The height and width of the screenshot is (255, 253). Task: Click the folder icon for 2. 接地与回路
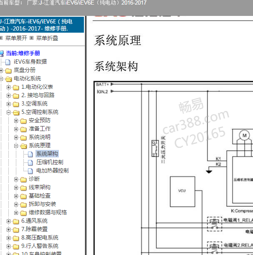click(16, 96)
